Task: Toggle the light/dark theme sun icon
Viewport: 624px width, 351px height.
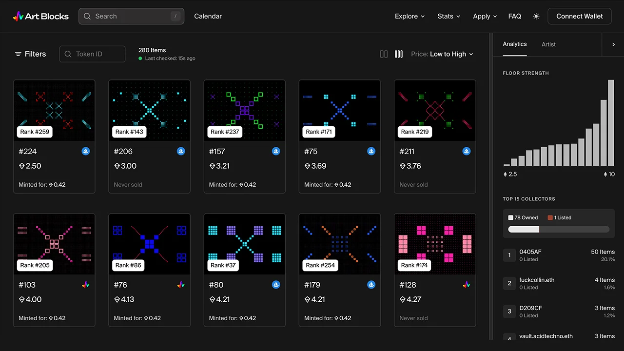Action: pyautogui.click(x=536, y=16)
